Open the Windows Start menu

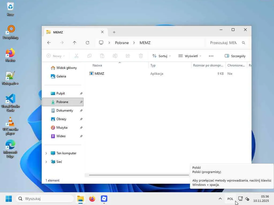coord(9,199)
